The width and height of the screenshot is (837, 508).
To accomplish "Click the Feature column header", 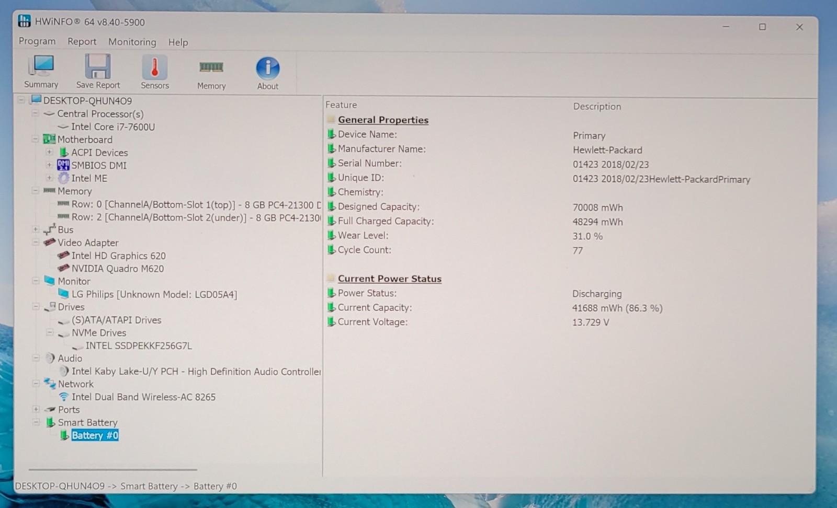I will click(x=341, y=105).
